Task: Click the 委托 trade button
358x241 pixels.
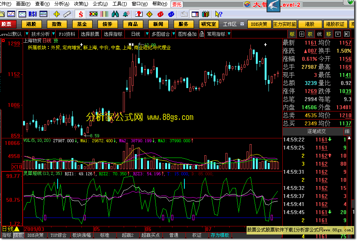Action: (x=176, y=4)
